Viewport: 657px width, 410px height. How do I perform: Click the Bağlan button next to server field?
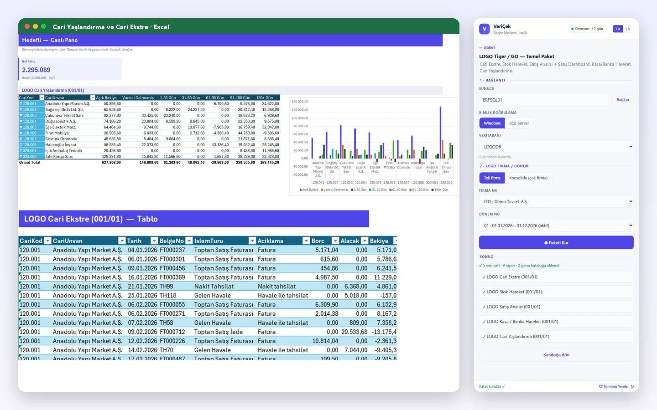[623, 100]
